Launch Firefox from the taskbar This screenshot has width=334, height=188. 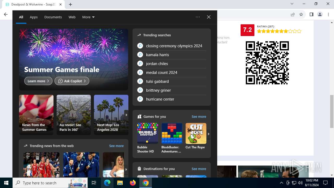pyautogui.click(x=133, y=183)
